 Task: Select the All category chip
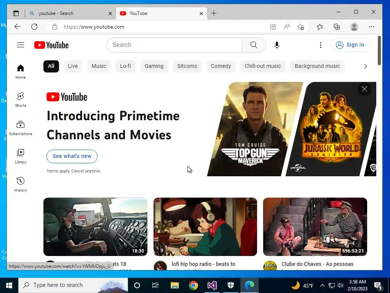point(51,66)
